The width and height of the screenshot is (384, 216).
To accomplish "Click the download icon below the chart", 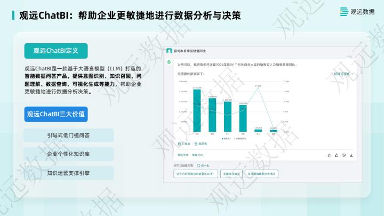I will (x=351, y=155).
